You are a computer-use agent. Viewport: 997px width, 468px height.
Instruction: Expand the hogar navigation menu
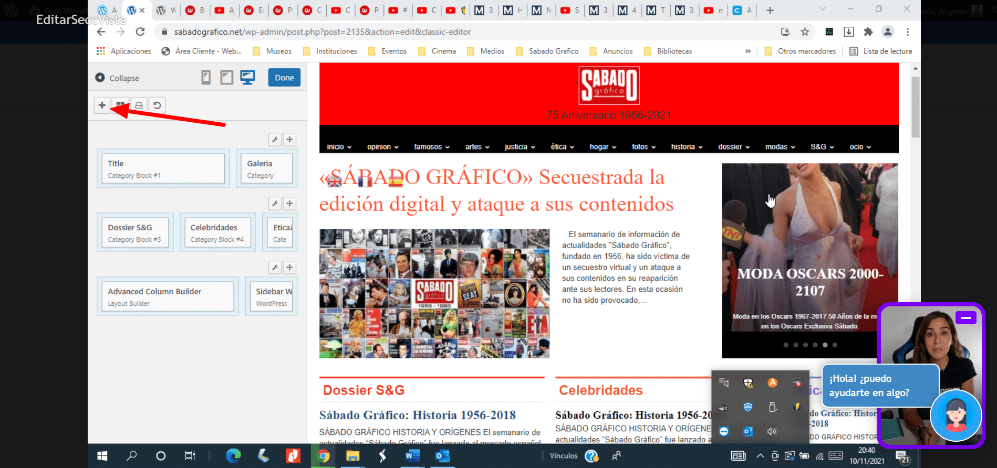(603, 147)
